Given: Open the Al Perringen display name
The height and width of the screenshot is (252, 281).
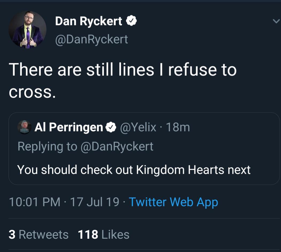Looking at the screenshot, I should click(69, 128).
